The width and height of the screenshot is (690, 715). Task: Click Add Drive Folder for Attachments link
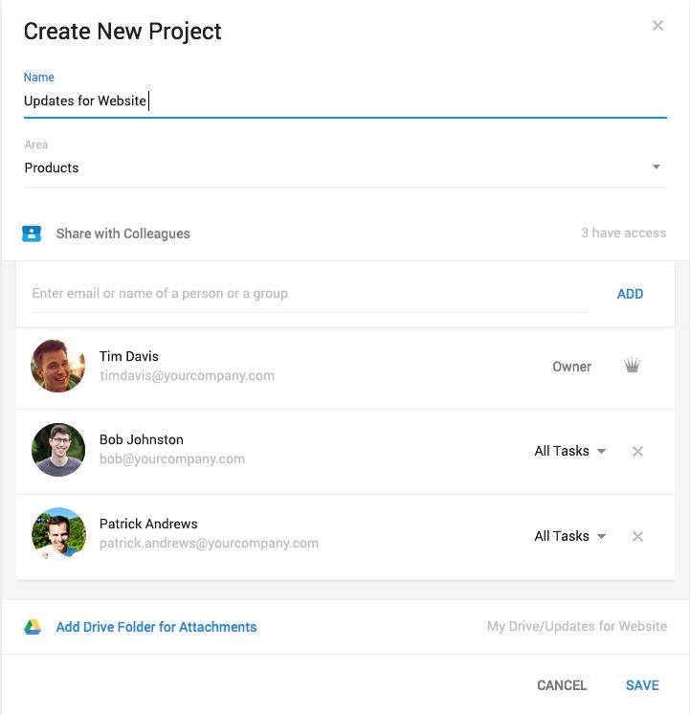[156, 627]
